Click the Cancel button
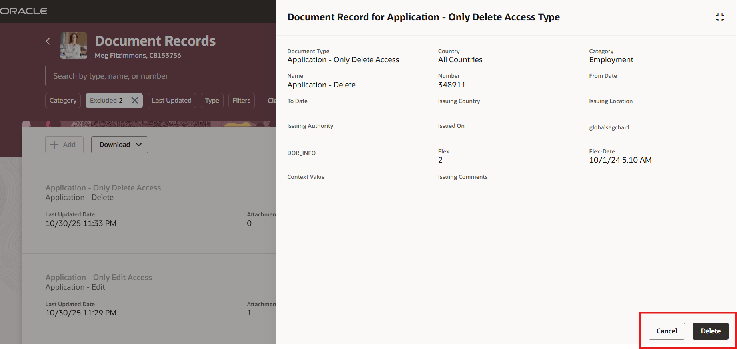Image resolution: width=737 pixels, height=349 pixels. pyautogui.click(x=667, y=331)
